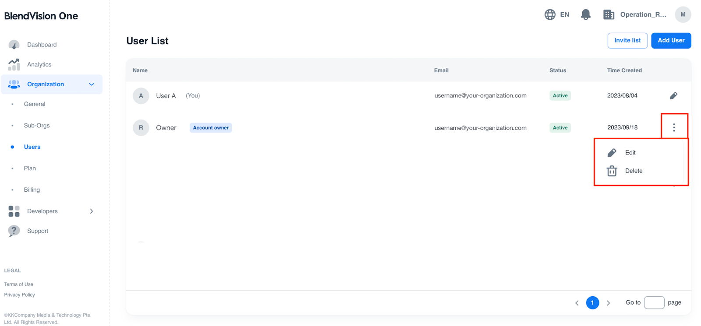
Task: Choose Delete from the context menu
Action: pyautogui.click(x=634, y=171)
